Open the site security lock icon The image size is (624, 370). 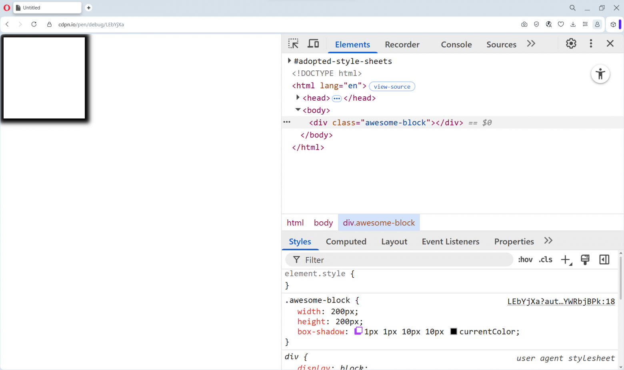pos(49,24)
